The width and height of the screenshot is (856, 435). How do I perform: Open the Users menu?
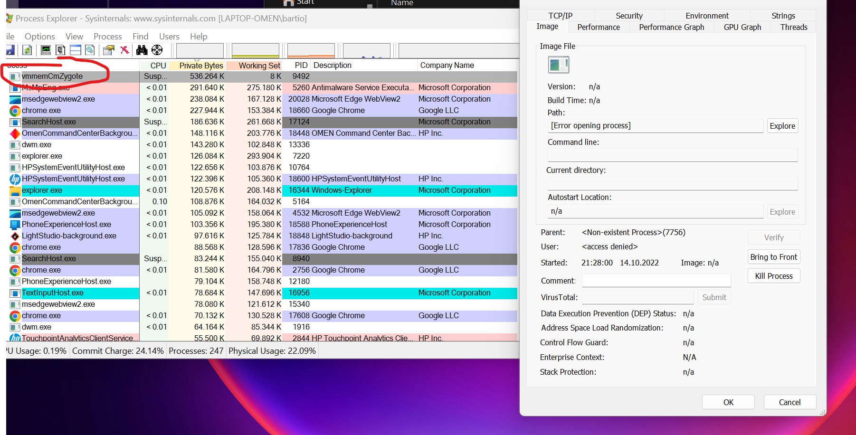click(x=169, y=37)
